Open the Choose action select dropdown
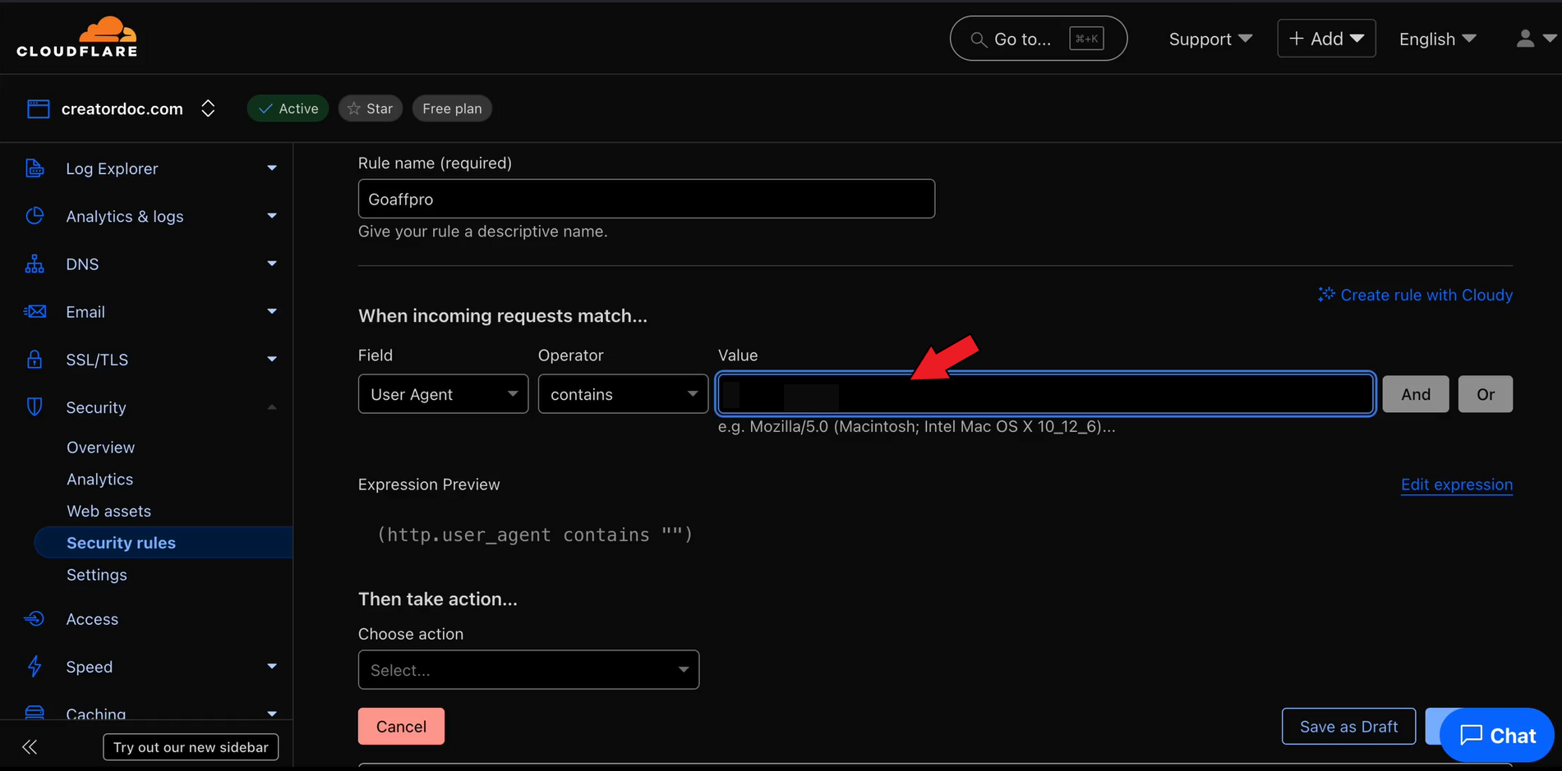This screenshot has height=771, width=1562. click(528, 670)
